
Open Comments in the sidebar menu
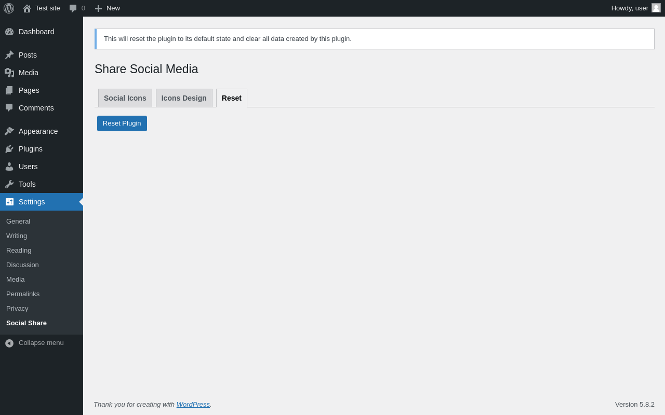coord(42,108)
